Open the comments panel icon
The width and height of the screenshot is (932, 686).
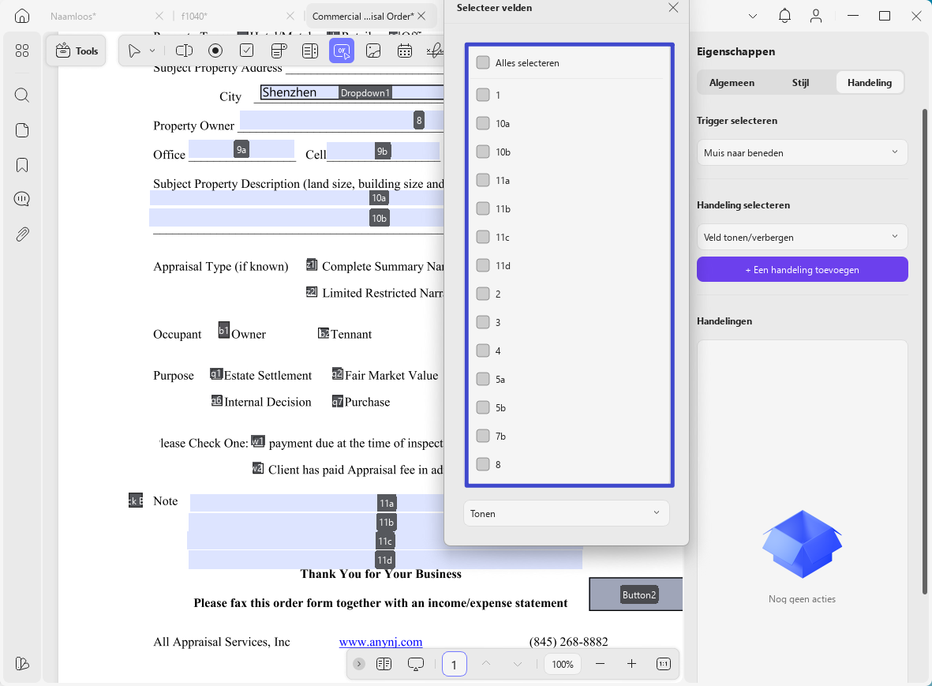click(x=22, y=199)
